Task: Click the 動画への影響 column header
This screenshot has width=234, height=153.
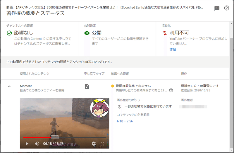Action: point(120,74)
